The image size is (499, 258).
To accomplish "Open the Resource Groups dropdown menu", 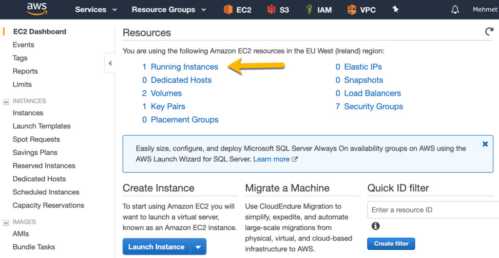I will [169, 10].
